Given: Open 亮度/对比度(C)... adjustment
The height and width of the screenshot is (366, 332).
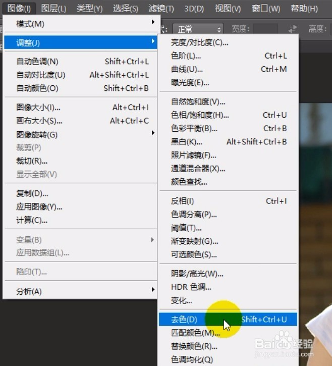Looking at the screenshot, I should [228, 42].
